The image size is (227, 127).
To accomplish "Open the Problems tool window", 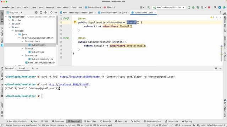I will coord(58,121).
